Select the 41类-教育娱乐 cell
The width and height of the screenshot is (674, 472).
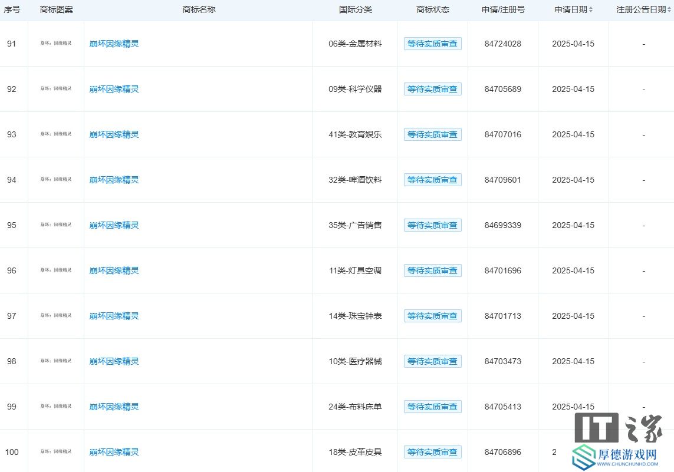355,134
